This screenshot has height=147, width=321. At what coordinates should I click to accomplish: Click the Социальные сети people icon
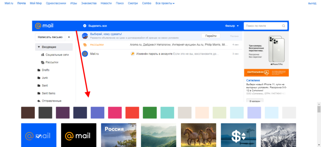tap(43, 55)
